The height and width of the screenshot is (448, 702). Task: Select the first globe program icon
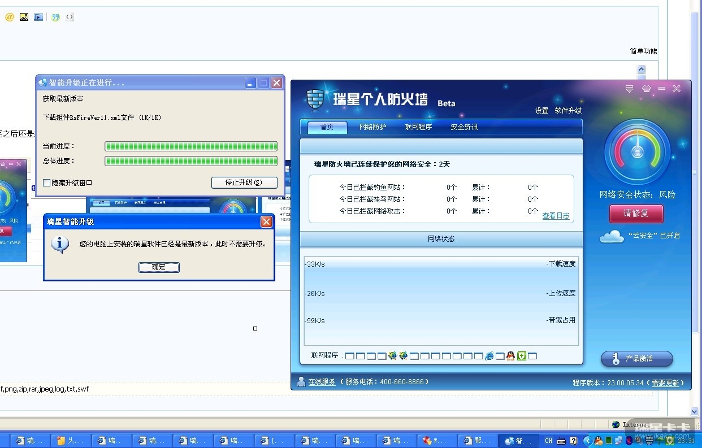coord(393,356)
